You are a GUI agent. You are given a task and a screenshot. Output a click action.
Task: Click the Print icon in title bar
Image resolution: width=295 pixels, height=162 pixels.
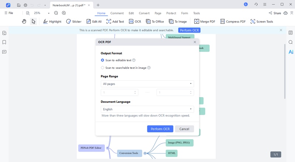coord(25,5)
